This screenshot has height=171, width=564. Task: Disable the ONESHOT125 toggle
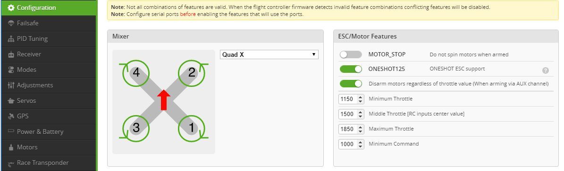351,69
